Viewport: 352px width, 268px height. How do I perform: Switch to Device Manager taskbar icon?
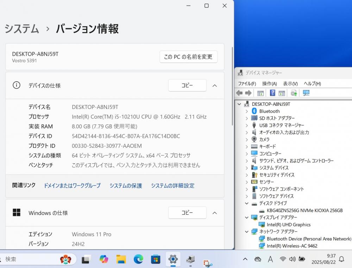pos(190,260)
